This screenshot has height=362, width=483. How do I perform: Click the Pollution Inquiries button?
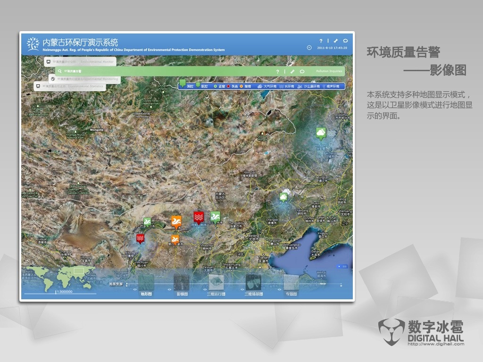tap(330, 71)
